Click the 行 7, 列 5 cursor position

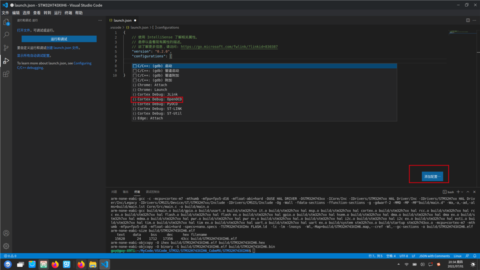tap(375, 256)
